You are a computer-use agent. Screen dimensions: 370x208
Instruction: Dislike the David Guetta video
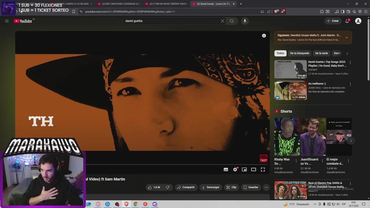pyautogui.click(x=168, y=187)
